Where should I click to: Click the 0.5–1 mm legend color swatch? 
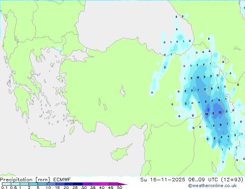pos(15,184)
